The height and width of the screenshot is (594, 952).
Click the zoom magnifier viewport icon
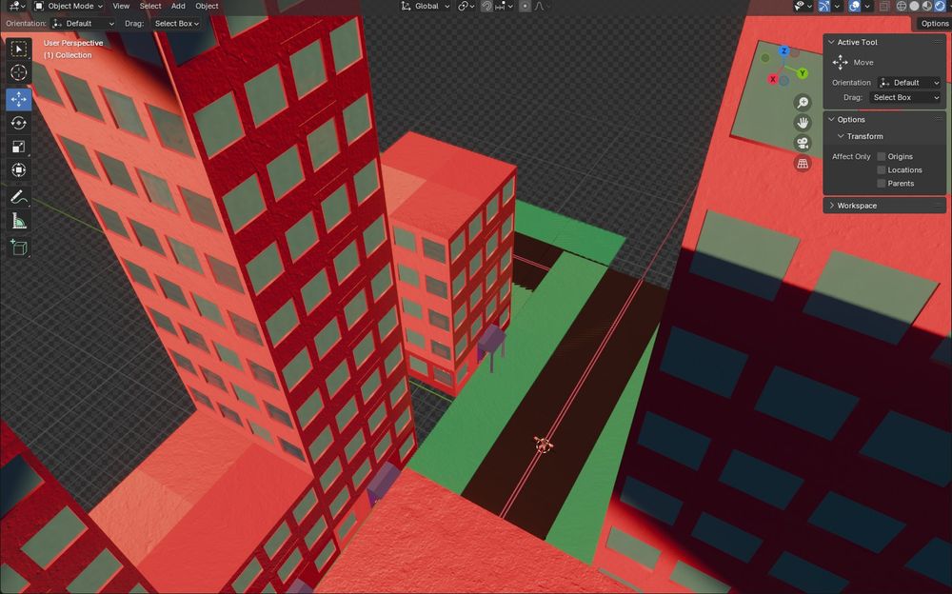(803, 103)
